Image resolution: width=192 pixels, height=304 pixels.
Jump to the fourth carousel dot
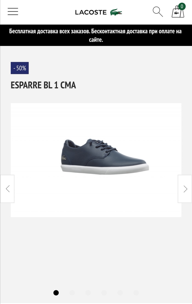tap(104, 292)
